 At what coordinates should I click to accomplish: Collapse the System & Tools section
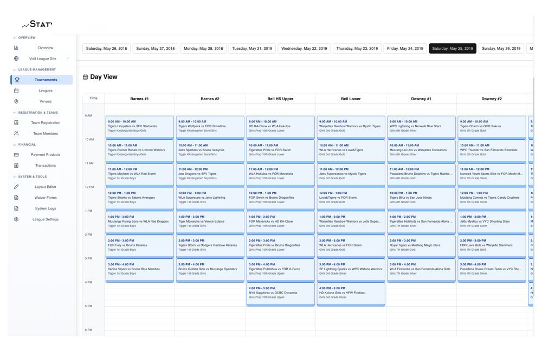[14, 177]
